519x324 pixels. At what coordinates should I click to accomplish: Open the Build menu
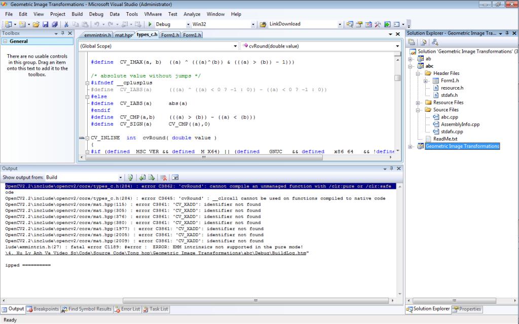(77, 14)
